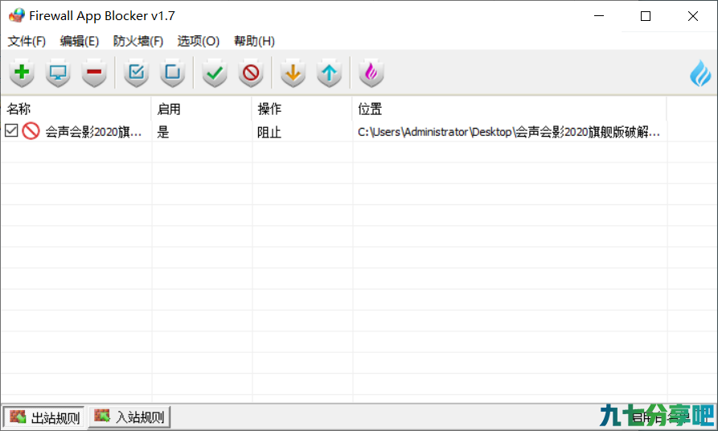Open the 选项(O) menu
The image size is (718, 431).
(x=199, y=41)
